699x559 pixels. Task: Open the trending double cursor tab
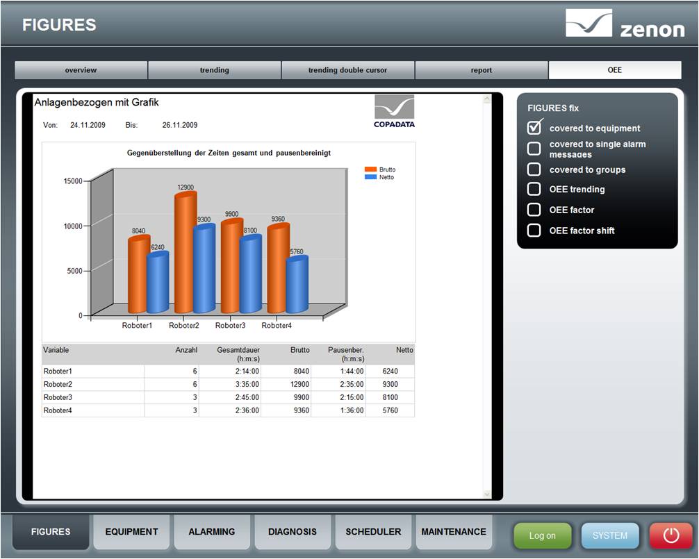tap(347, 70)
